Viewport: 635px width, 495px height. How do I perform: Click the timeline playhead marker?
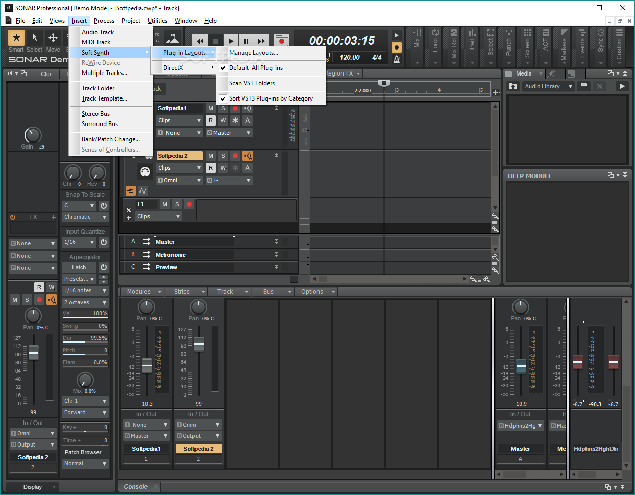[384, 83]
